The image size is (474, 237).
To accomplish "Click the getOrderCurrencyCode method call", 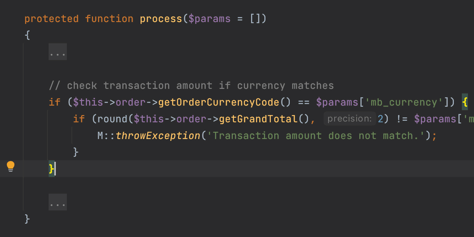I will coord(219,102).
